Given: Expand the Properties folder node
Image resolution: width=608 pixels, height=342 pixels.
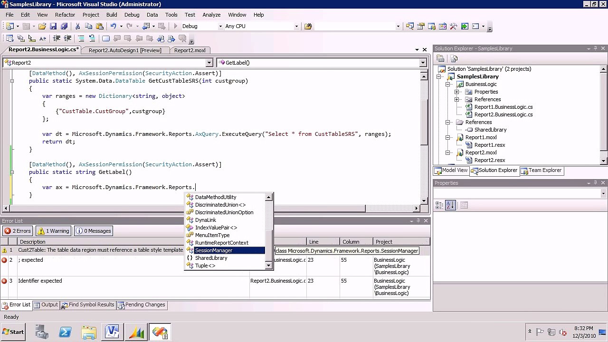Looking at the screenshot, I should pos(456,92).
